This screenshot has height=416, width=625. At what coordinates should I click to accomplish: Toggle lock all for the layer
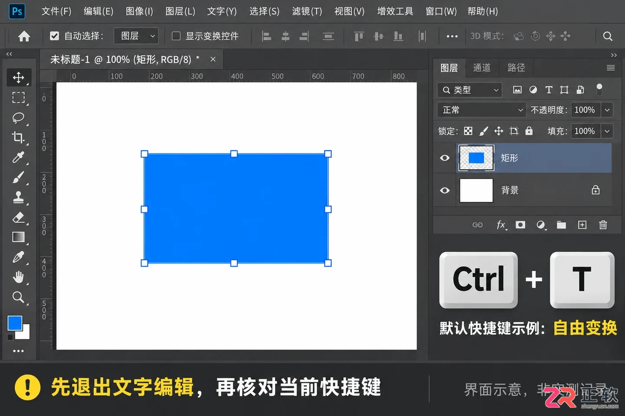(x=529, y=131)
